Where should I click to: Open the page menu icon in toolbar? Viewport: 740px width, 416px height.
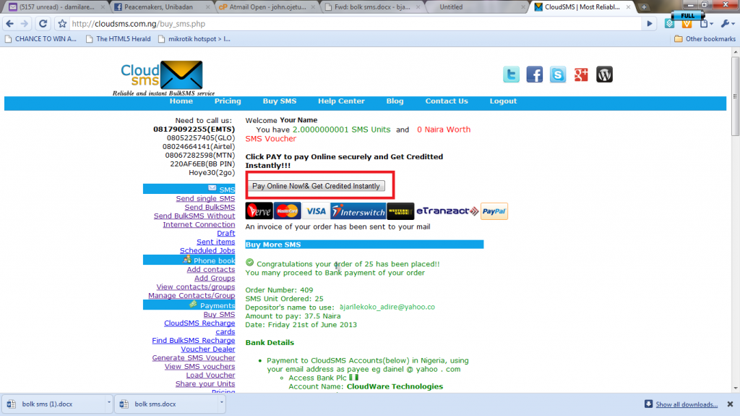coord(706,24)
